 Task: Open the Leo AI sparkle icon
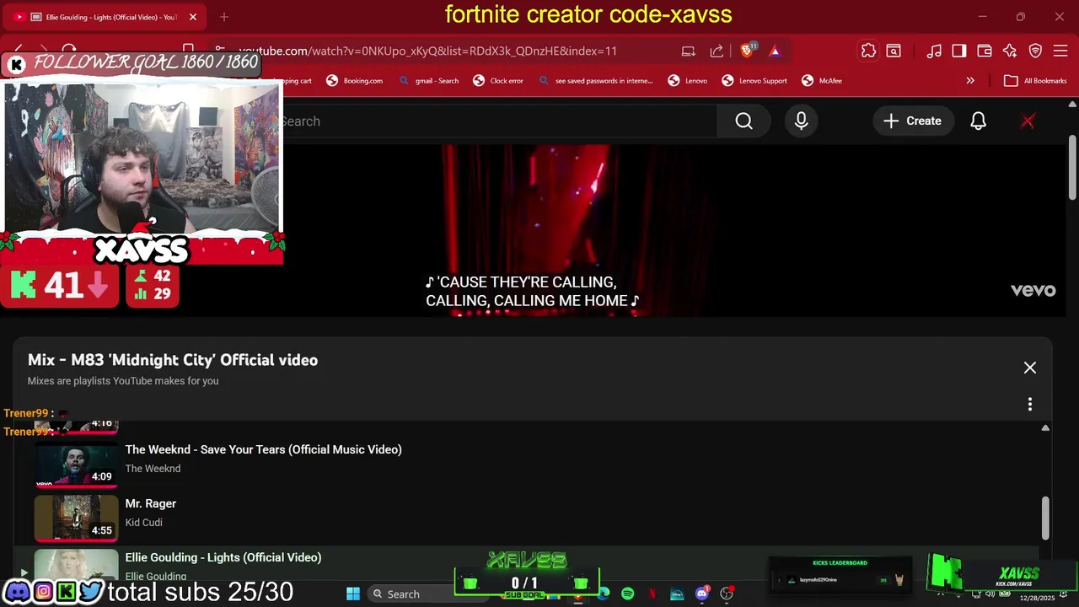click(x=1010, y=51)
